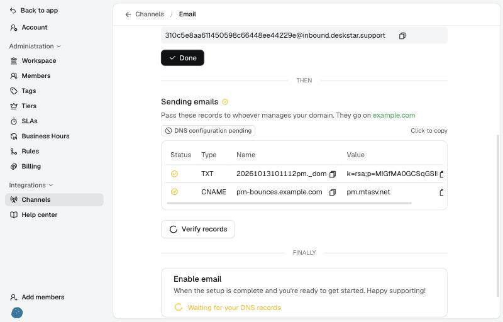Open Workspace settings
Screen dimensions: 503x322
[54, 60]
